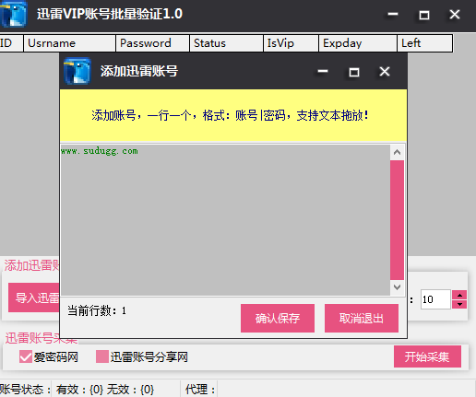Click the 账号状态: status bar label
This screenshot has width=476, height=397.
point(25,390)
